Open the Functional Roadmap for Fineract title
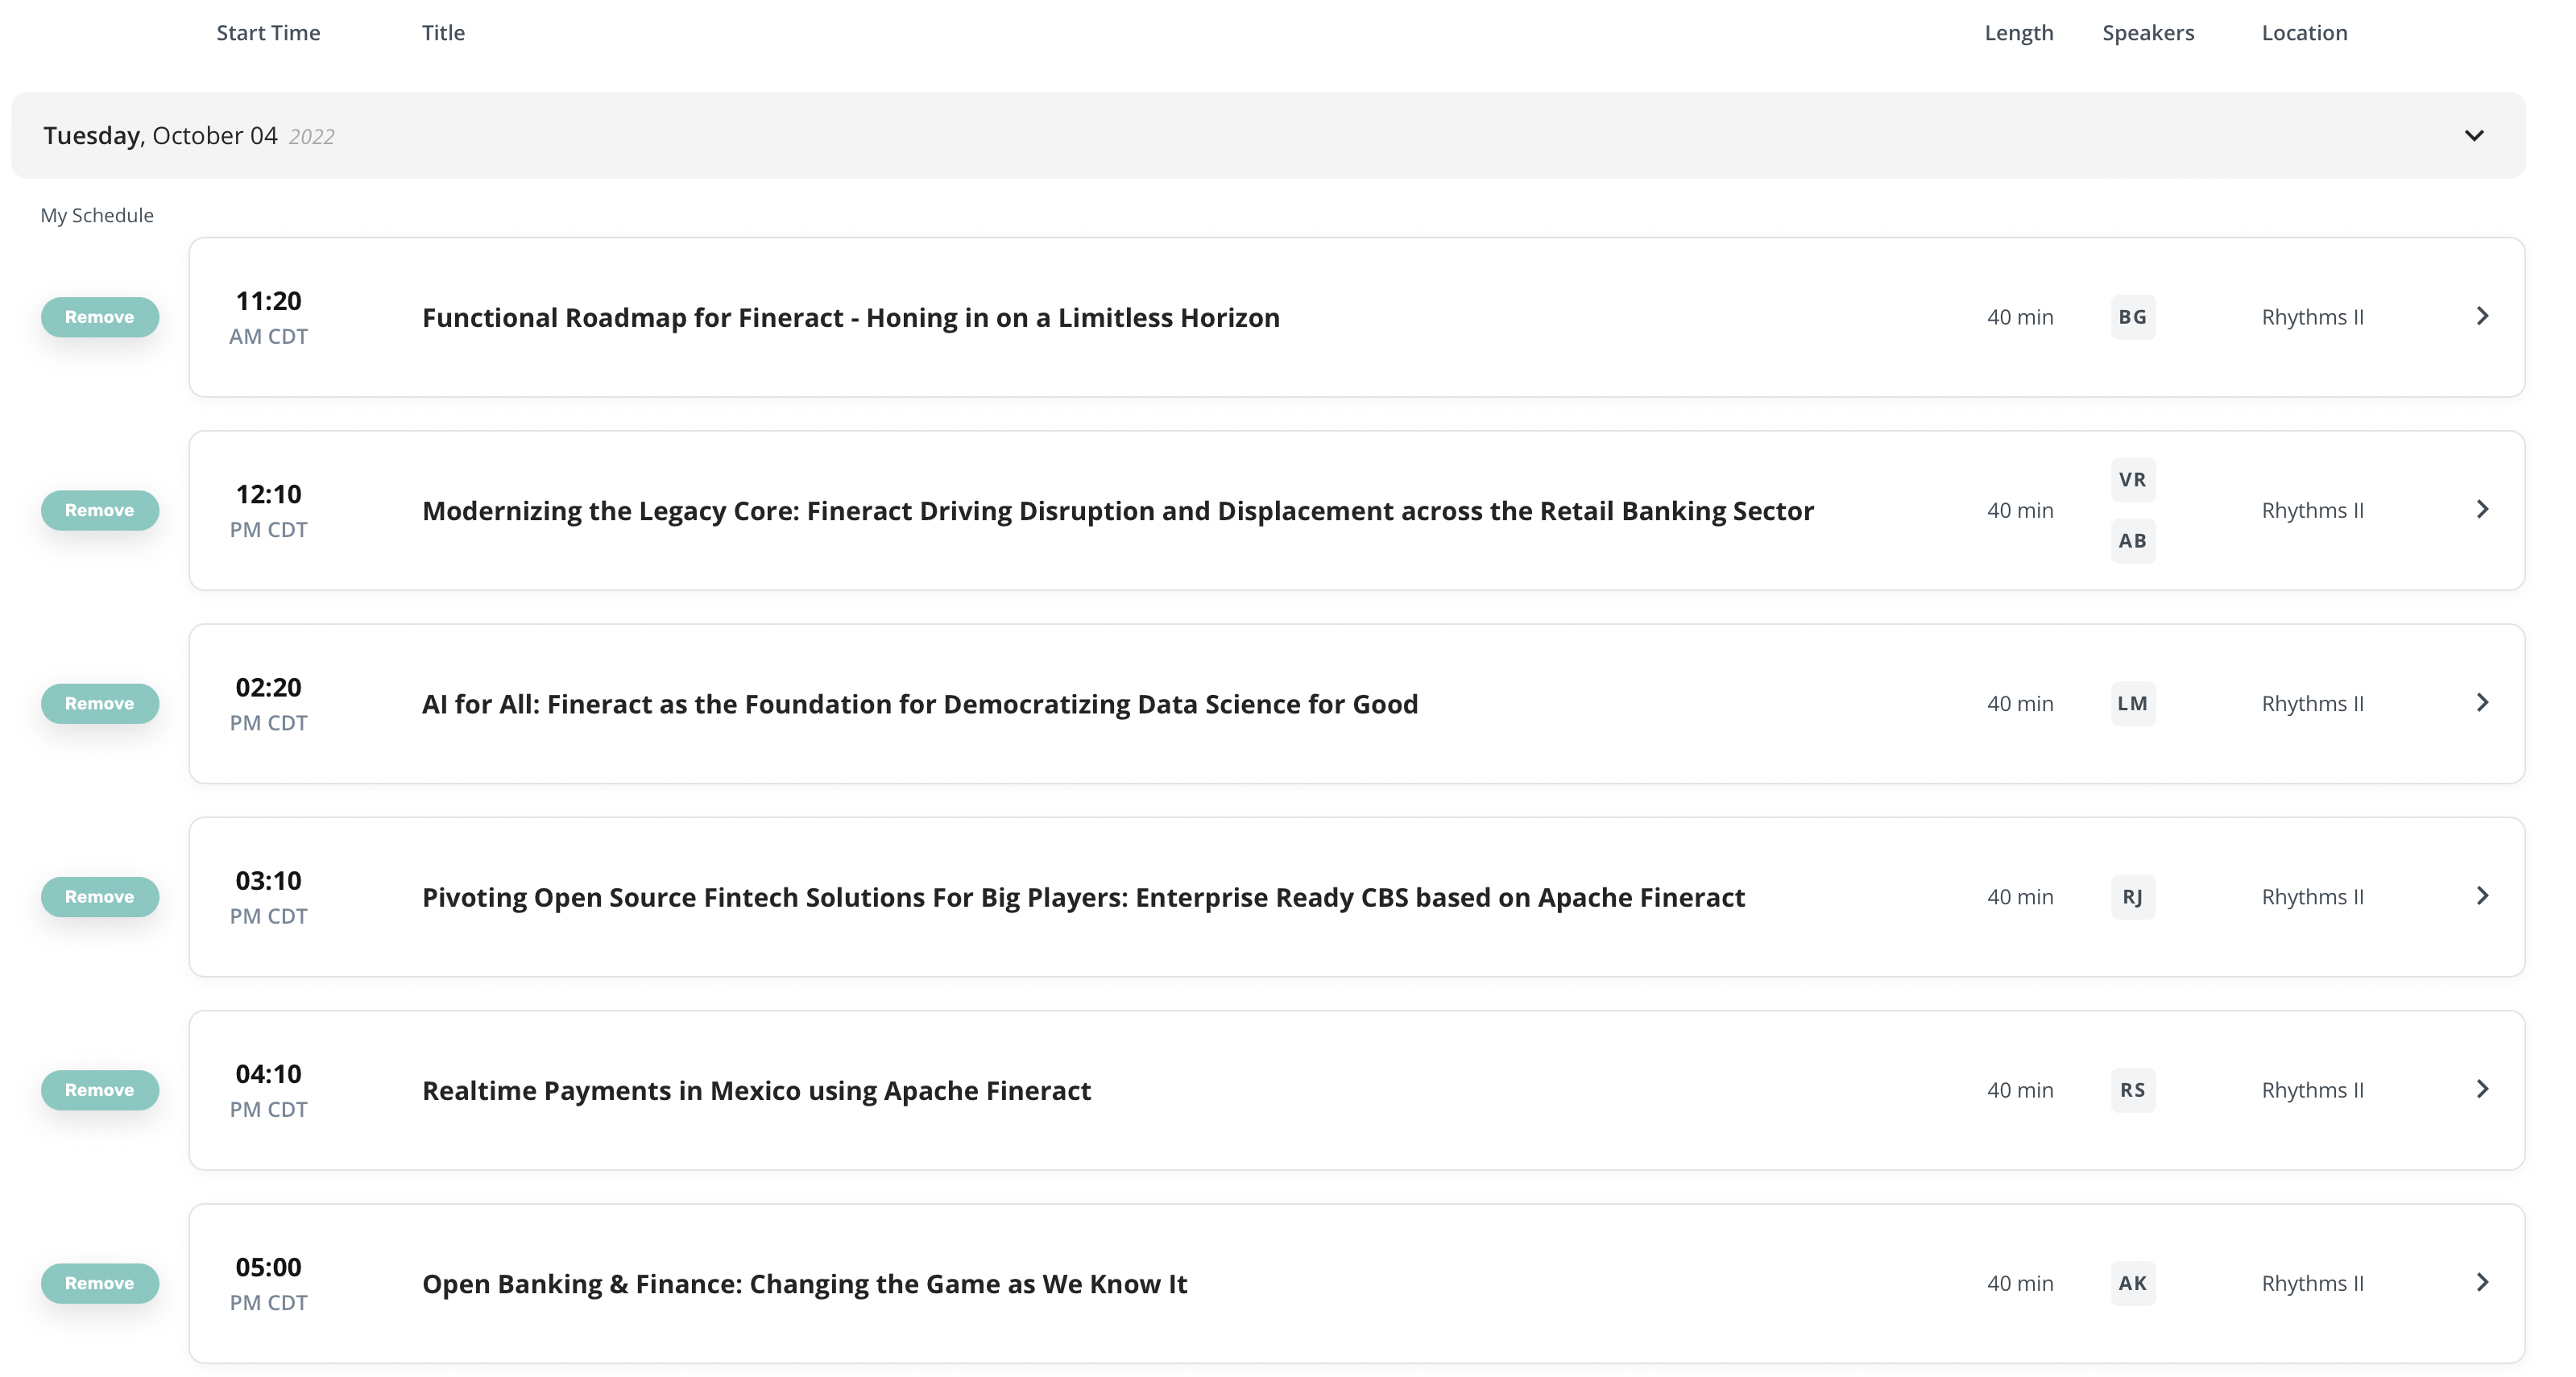Image resolution: width=2576 pixels, height=1377 pixels. pyautogui.click(x=851, y=318)
